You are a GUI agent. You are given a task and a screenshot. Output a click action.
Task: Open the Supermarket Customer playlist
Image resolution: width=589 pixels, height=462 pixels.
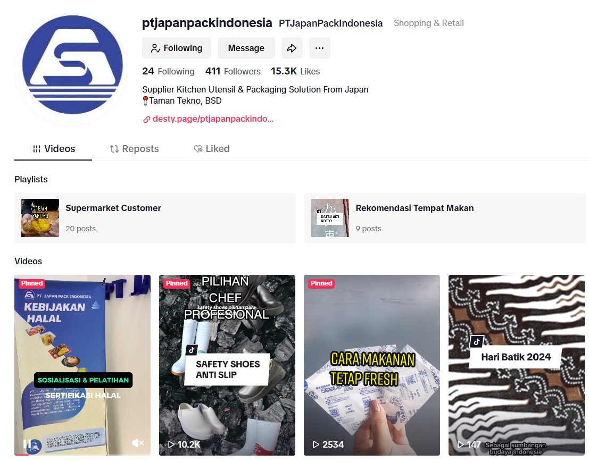[x=155, y=217]
